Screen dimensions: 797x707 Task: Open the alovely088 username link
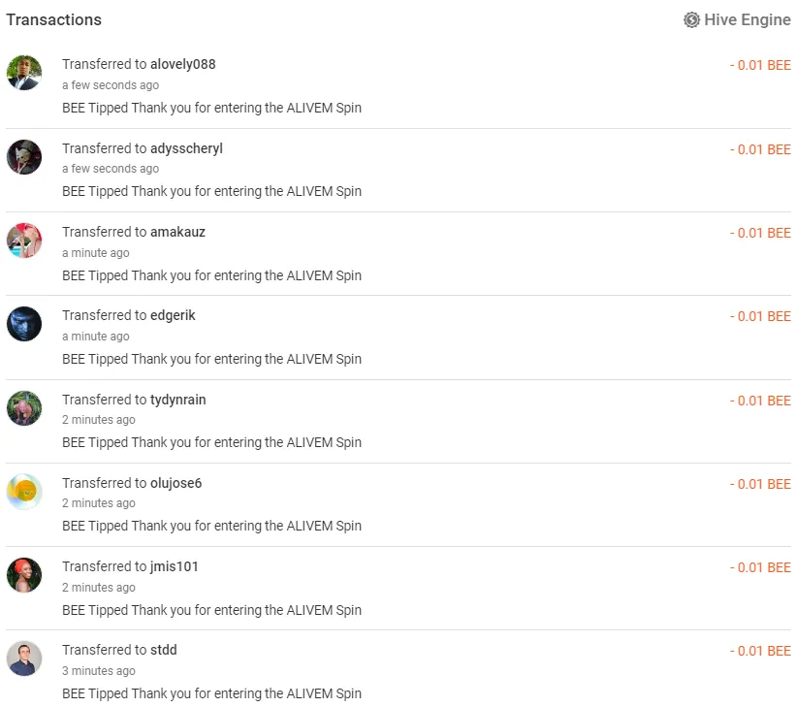tap(183, 65)
